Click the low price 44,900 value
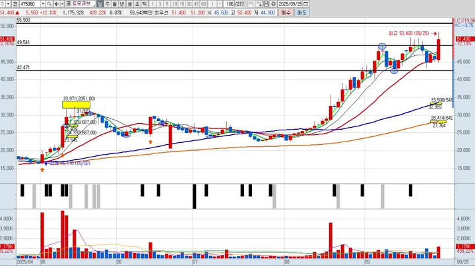This screenshot has width=475, height=266. tap(268, 13)
